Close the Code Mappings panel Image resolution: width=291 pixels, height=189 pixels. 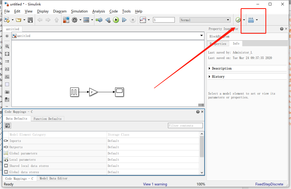point(202,112)
